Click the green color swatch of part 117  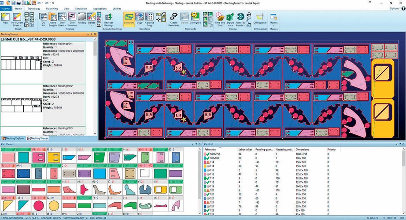tap(205, 178)
